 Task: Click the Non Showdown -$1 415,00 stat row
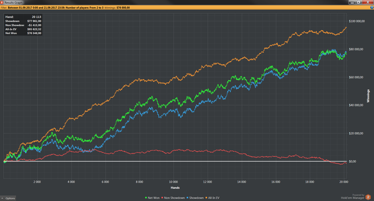pos(23,25)
